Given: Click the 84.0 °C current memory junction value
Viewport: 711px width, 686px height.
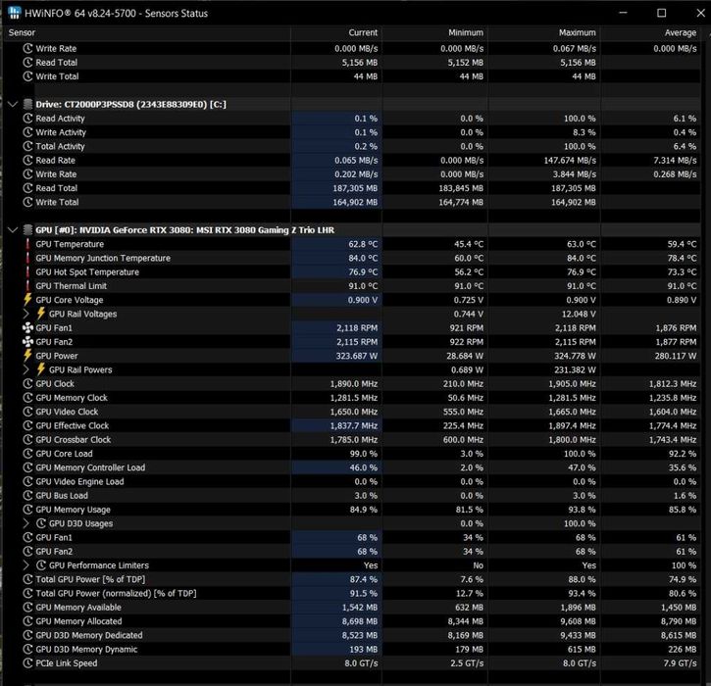Looking at the screenshot, I should tap(363, 258).
